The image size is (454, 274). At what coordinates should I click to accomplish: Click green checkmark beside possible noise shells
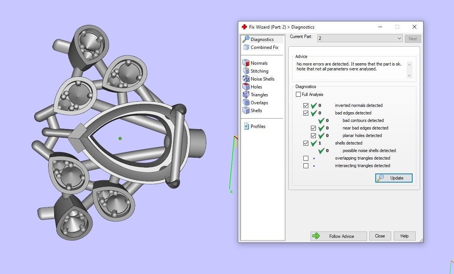point(321,151)
